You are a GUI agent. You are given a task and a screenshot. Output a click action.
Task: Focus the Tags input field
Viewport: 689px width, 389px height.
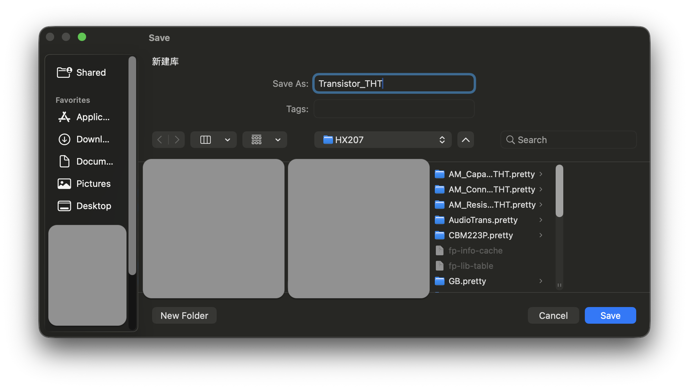tap(394, 109)
